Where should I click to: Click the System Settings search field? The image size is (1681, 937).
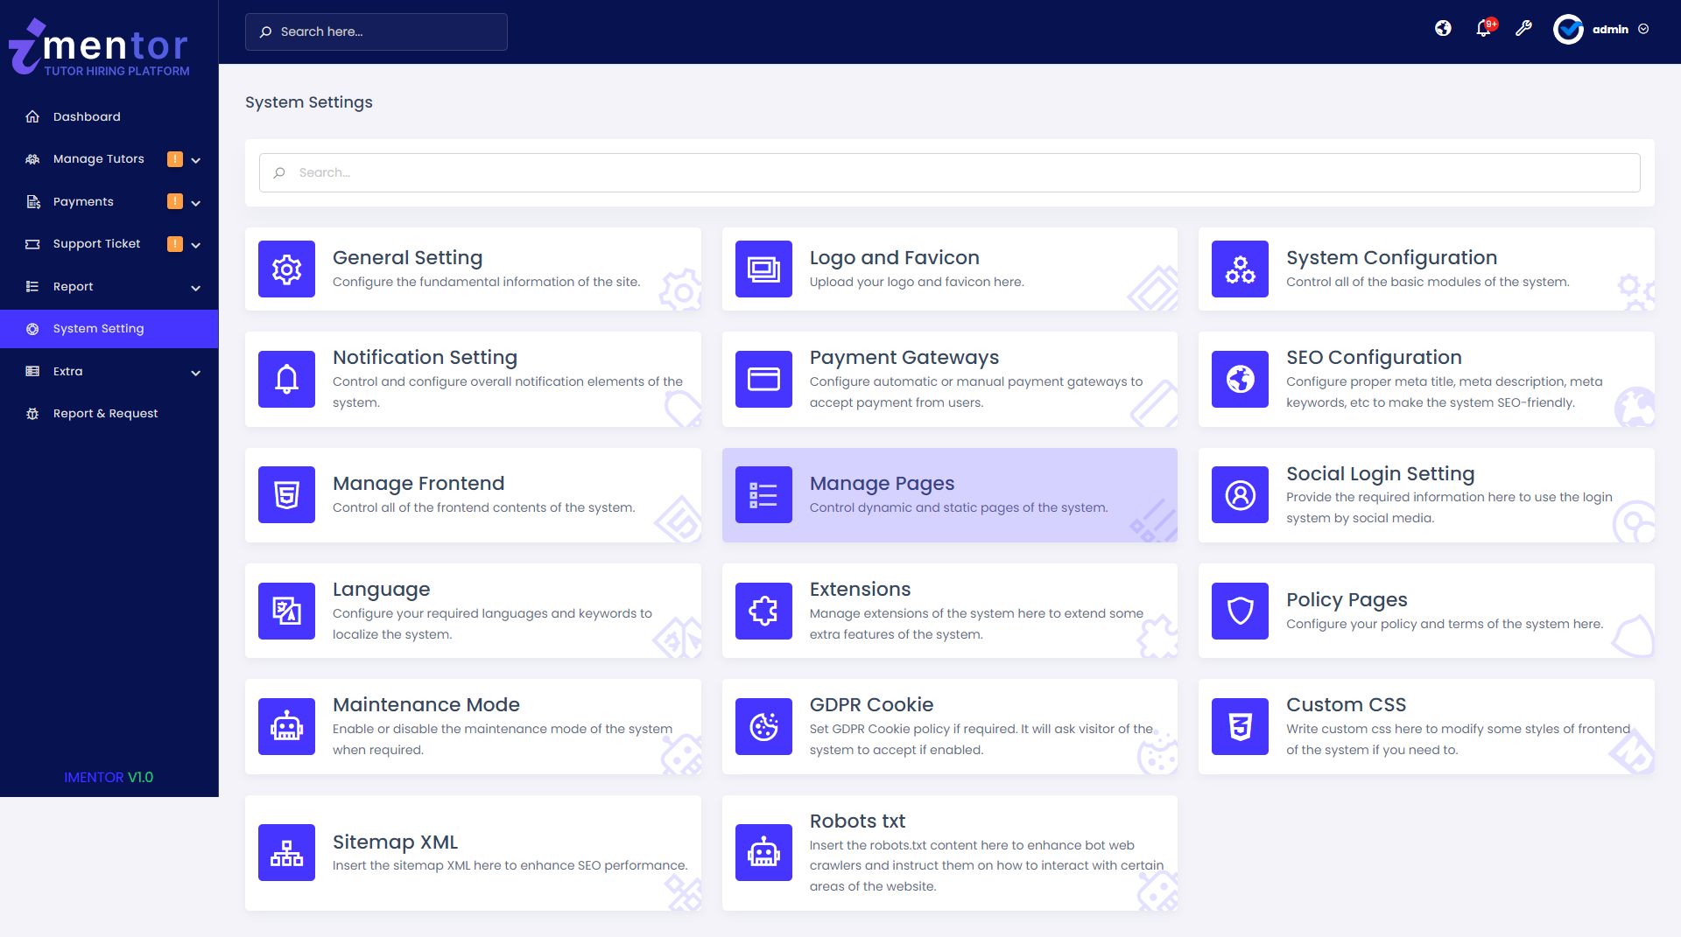[949, 172]
